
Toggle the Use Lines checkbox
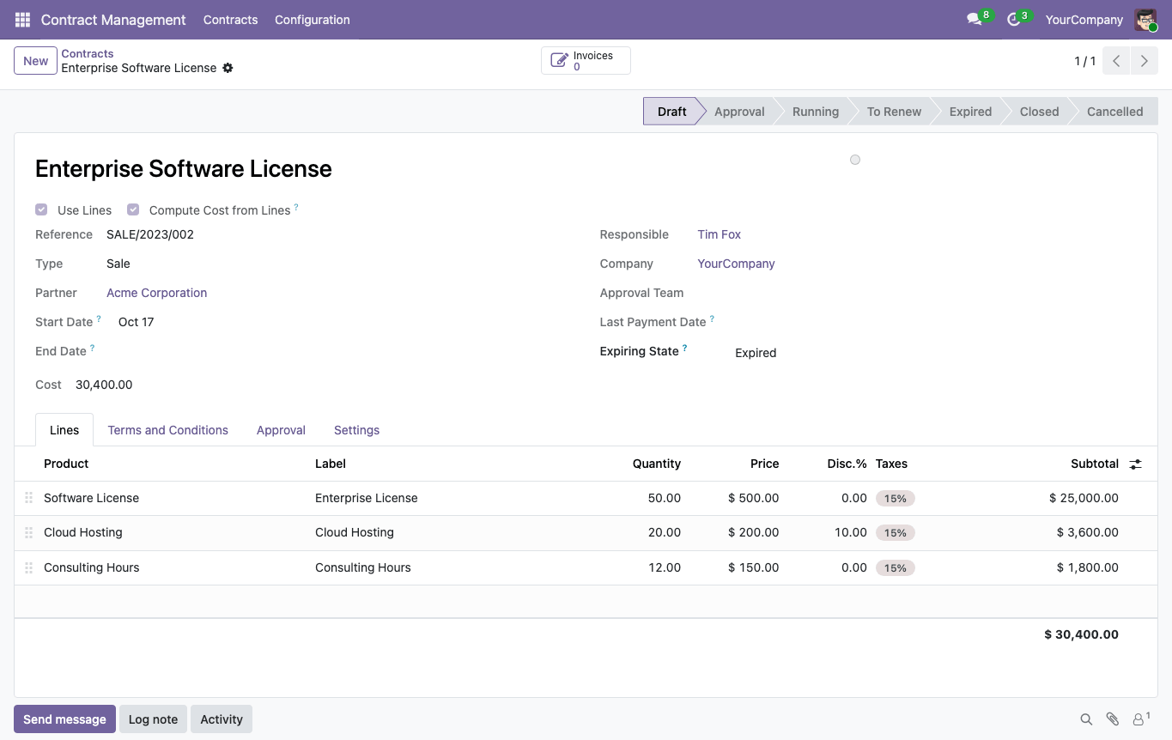tap(41, 209)
